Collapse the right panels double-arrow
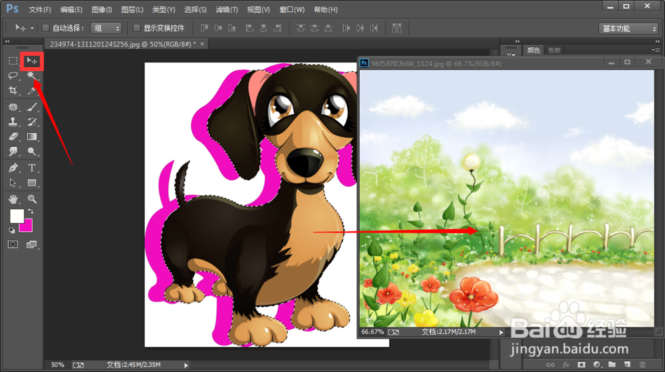This screenshot has height=372, width=665. pyautogui.click(x=658, y=42)
